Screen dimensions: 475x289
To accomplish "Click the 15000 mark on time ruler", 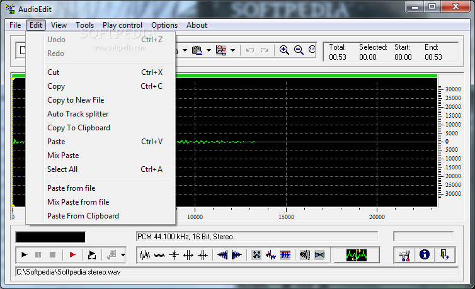I will coord(286,217).
